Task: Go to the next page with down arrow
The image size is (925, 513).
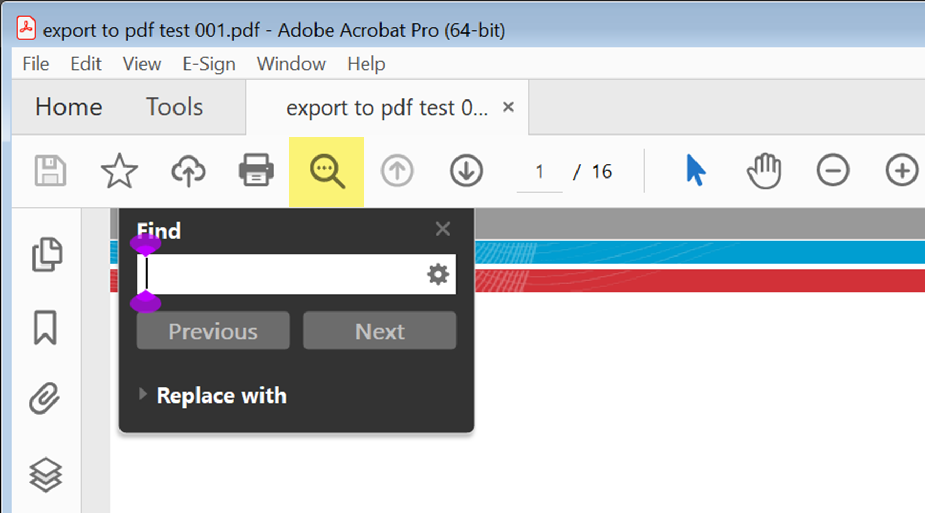Action: [x=465, y=170]
